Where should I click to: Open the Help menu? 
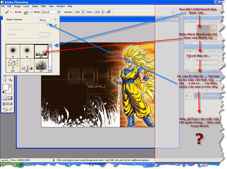(70, 6)
